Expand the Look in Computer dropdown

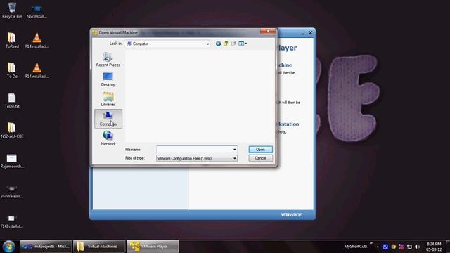(208, 44)
